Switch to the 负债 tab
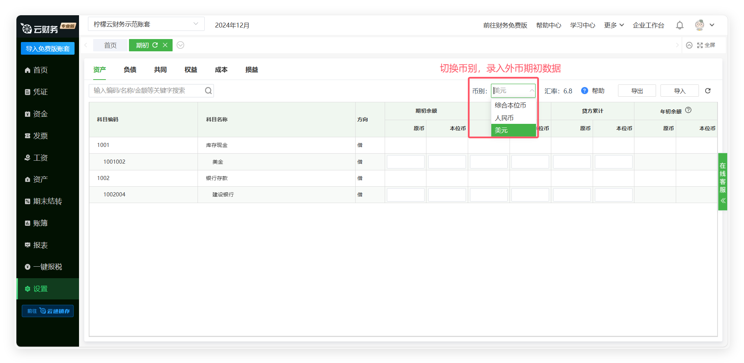Image resolution: width=744 pixels, height=363 pixels. pyautogui.click(x=130, y=70)
